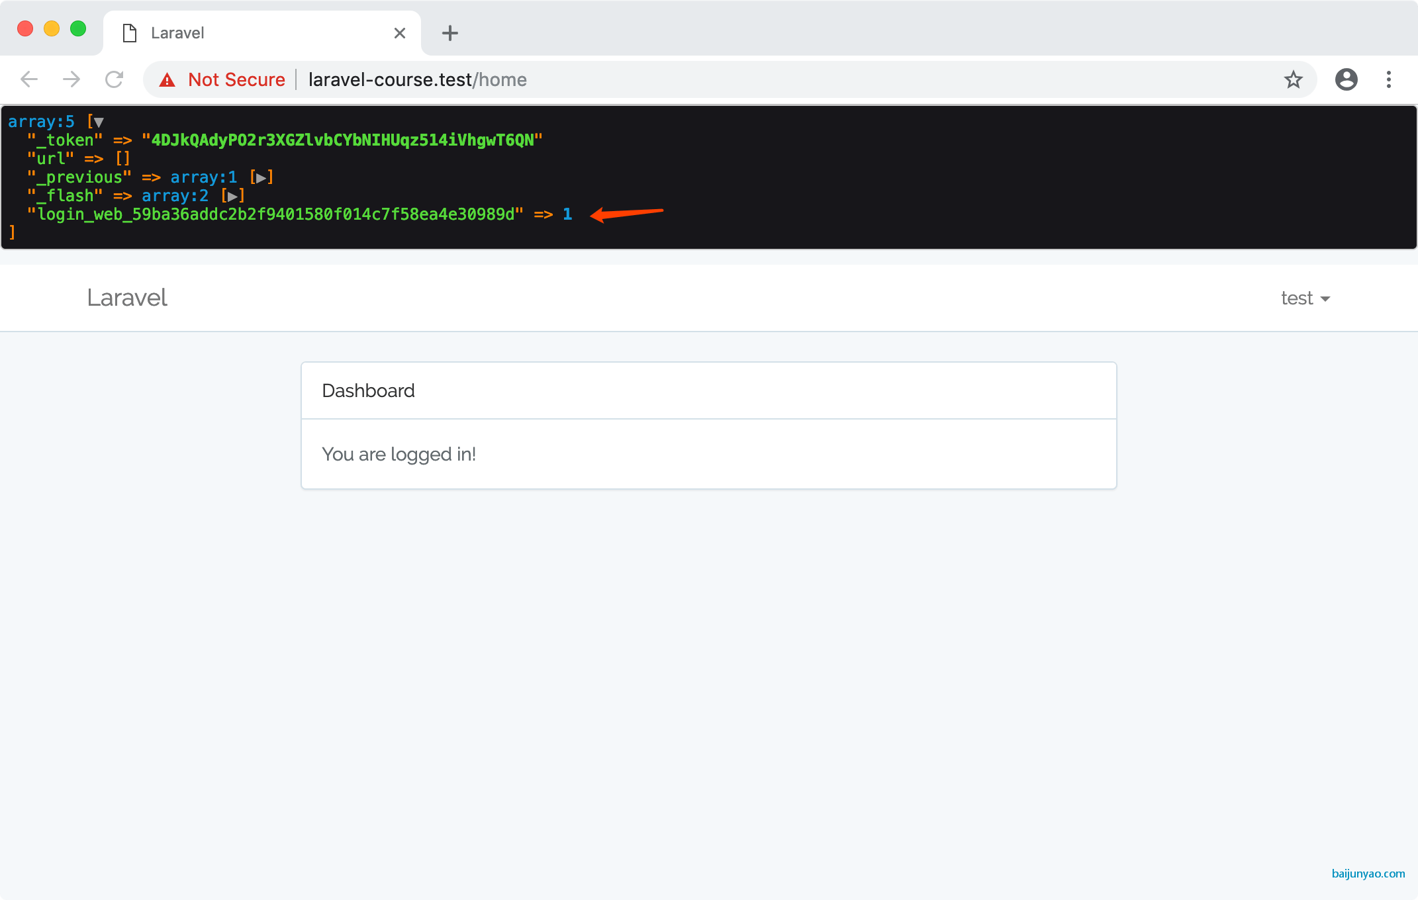
Task: Click the "_flash" key in the dump
Action: pyautogui.click(x=65, y=196)
